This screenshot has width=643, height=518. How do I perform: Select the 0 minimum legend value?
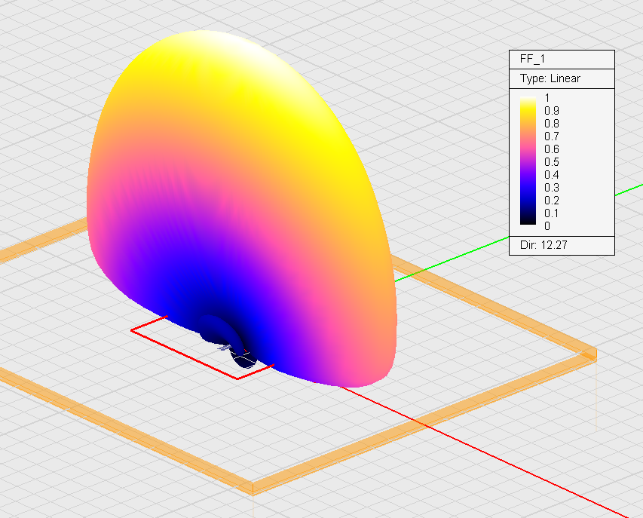547,225
